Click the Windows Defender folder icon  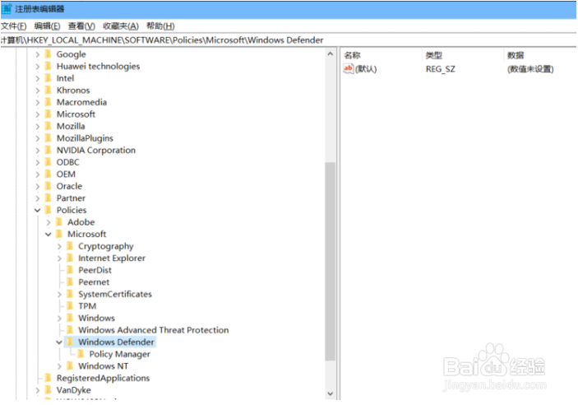pyautogui.click(x=70, y=342)
